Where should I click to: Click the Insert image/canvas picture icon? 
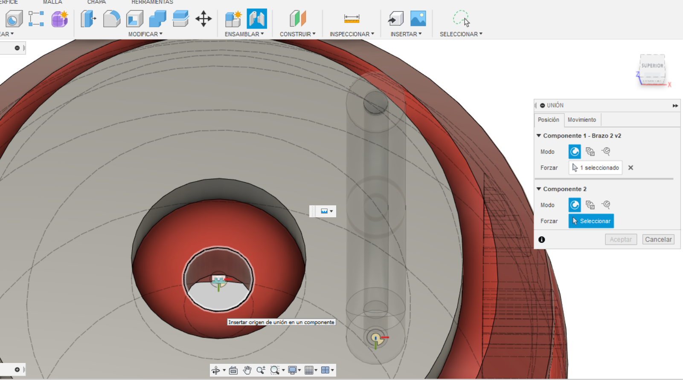coord(418,19)
